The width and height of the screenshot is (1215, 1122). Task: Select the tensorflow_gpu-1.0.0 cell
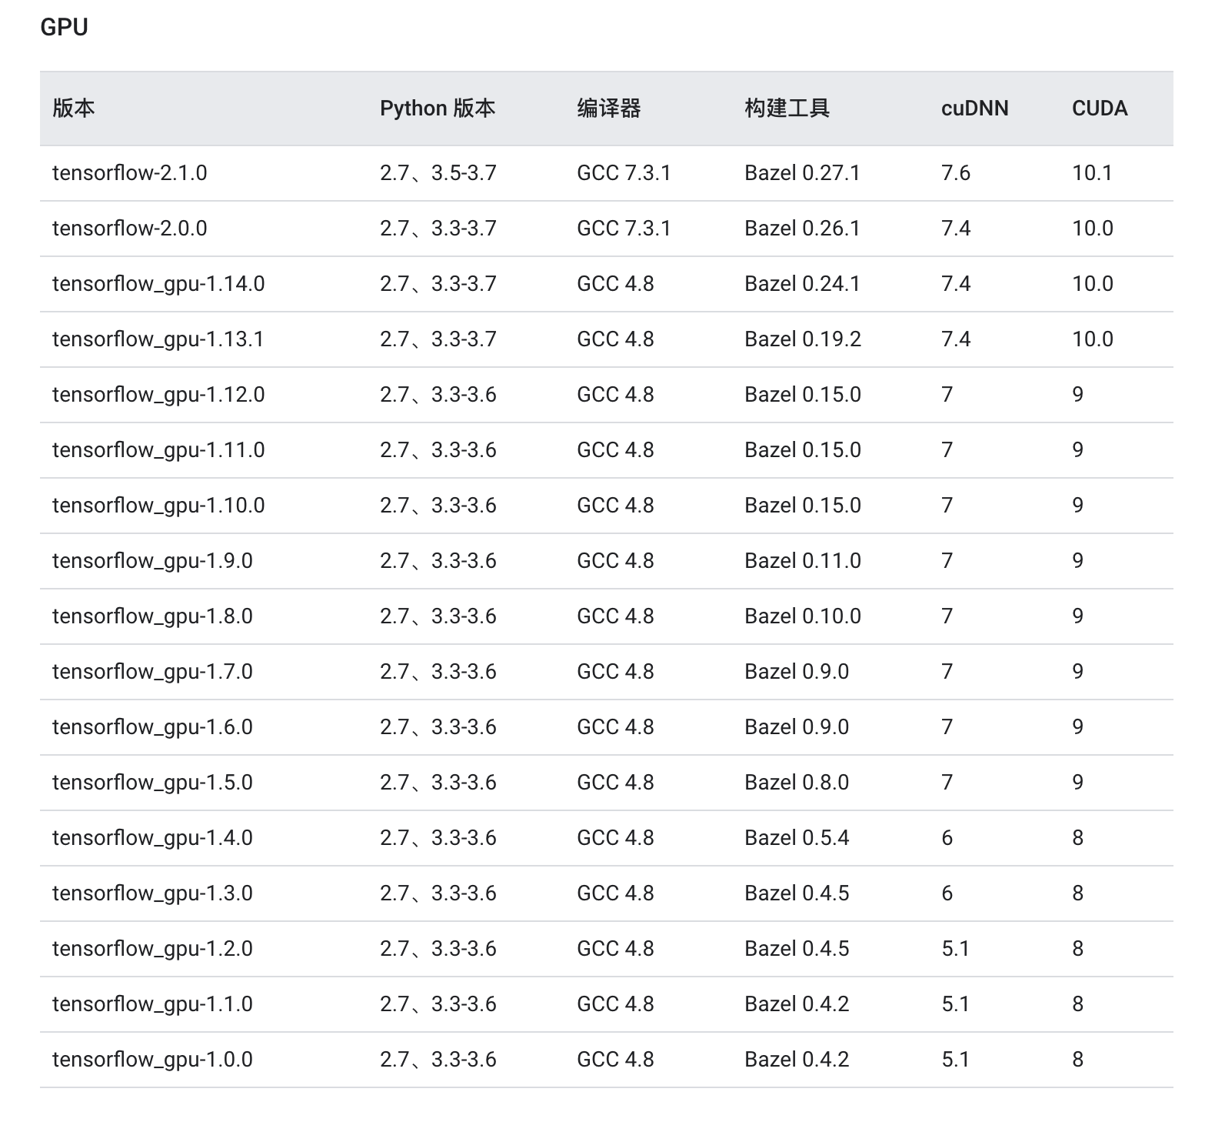pos(152,1060)
